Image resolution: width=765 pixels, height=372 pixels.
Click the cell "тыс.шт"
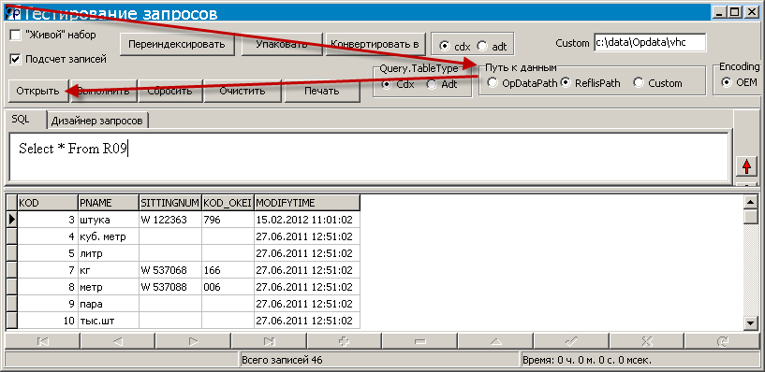[109, 321]
